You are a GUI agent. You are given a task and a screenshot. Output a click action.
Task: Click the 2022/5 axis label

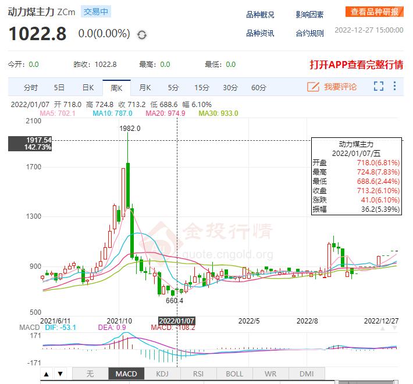(x=249, y=321)
